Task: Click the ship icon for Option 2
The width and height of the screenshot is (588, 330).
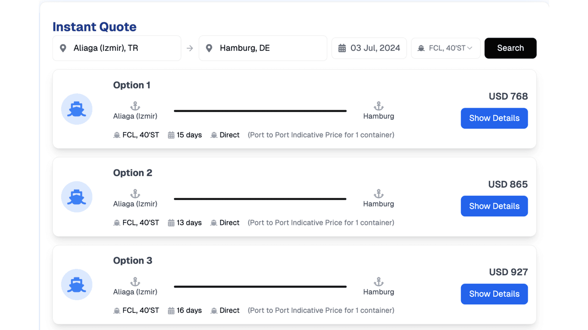Action: point(76,197)
